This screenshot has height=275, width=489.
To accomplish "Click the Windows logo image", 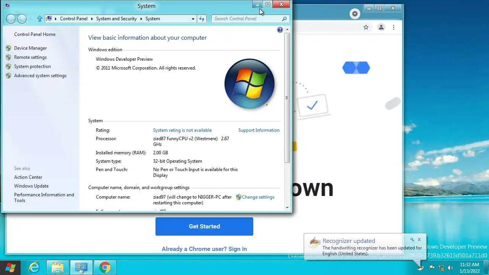I will pyautogui.click(x=249, y=83).
